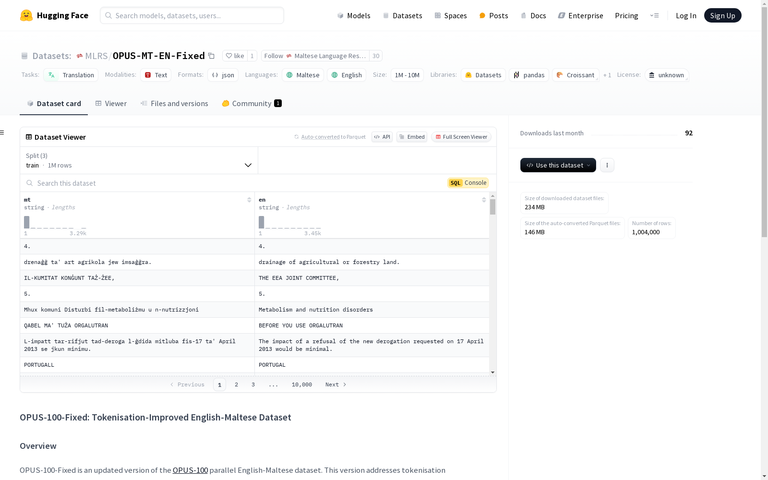Sort the mt column with its arrows
Screen dimensions: 768x480
click(x=249, y=200)
